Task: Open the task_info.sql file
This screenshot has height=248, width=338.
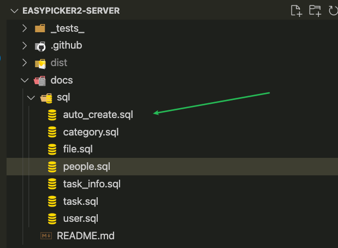Action: (x=92, y=184)
